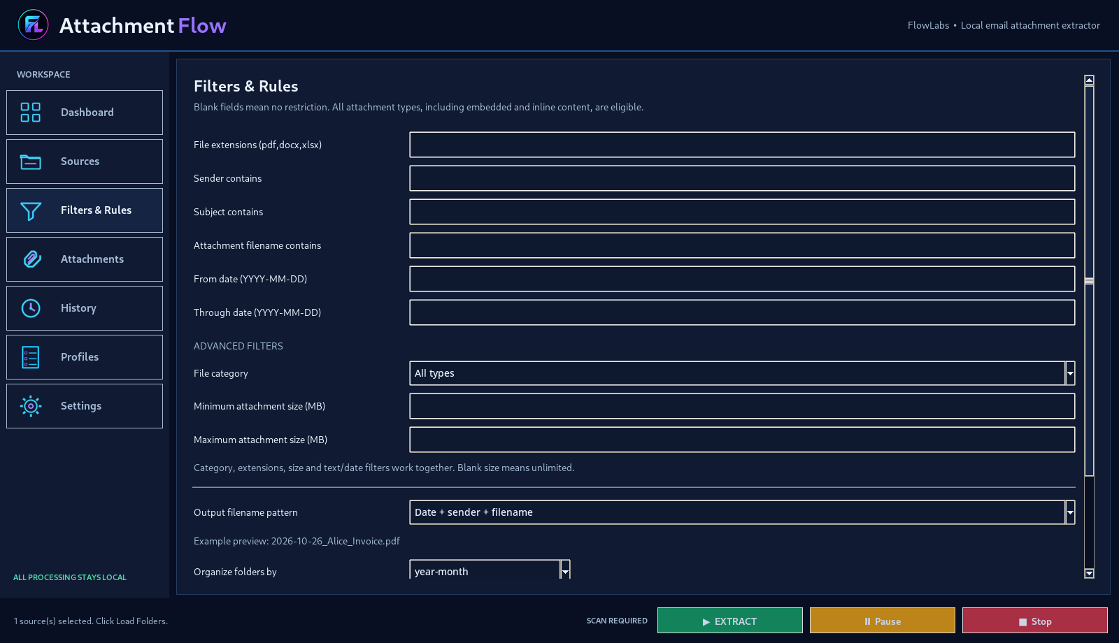Click the '1 source(s) selected' status message
This screenshot has width=1119, height=643.
click(91, 621)
